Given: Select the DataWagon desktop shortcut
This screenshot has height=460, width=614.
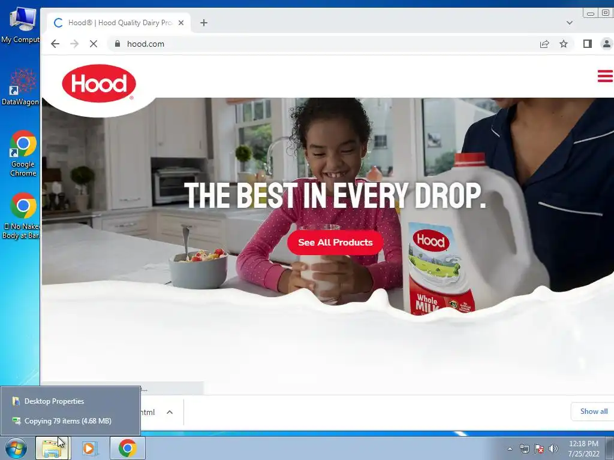Looking at the screenshot, I should (x=20, y=87).
